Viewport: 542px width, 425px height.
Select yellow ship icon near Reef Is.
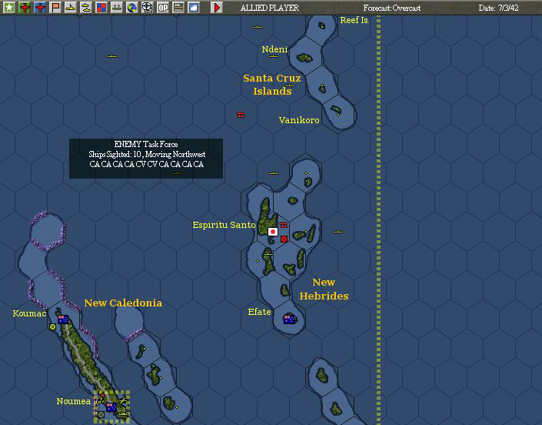coord(258,27)
